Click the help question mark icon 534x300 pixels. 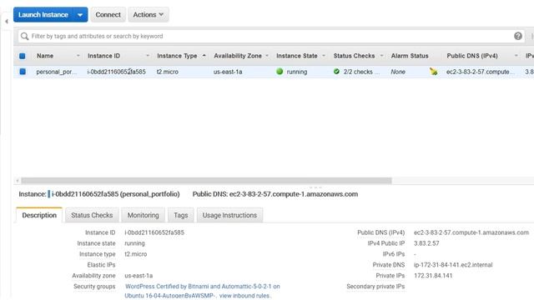pos(517,36)
